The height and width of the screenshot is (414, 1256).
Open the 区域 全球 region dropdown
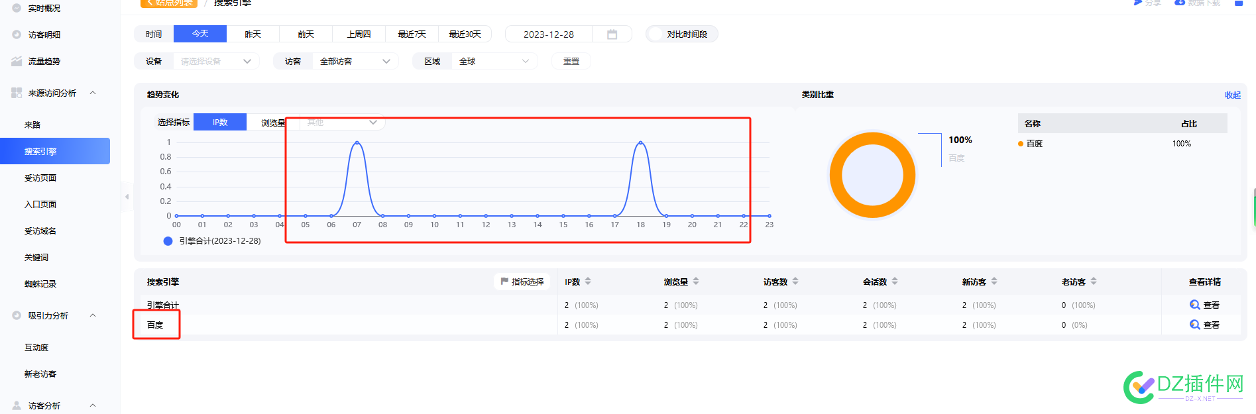494,62
